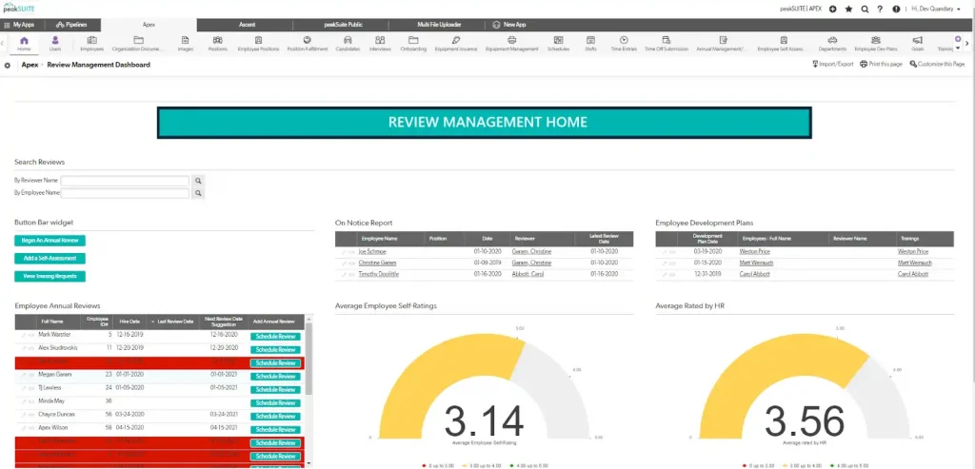Click Schedule Review for Mark Wantler
The image size is (975, 469).
(x=275, y=336)
